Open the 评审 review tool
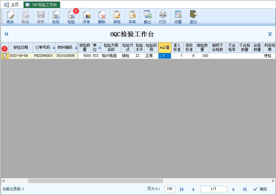 pyautogui.click(x=86, y=17)
